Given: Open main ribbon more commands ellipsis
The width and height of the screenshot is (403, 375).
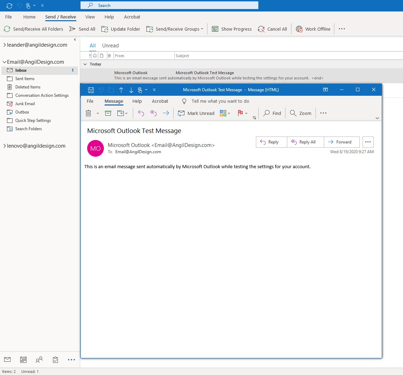Looking at the screenshot, I should coord(342,29).
